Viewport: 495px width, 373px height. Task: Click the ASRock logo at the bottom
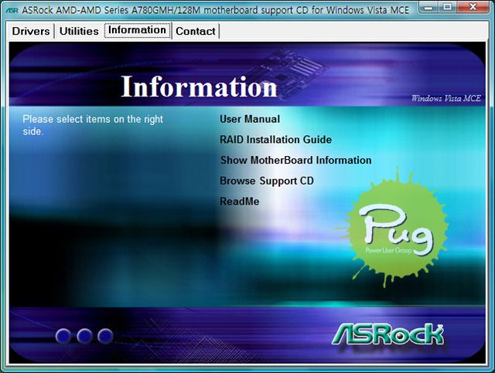coord(387,334)
